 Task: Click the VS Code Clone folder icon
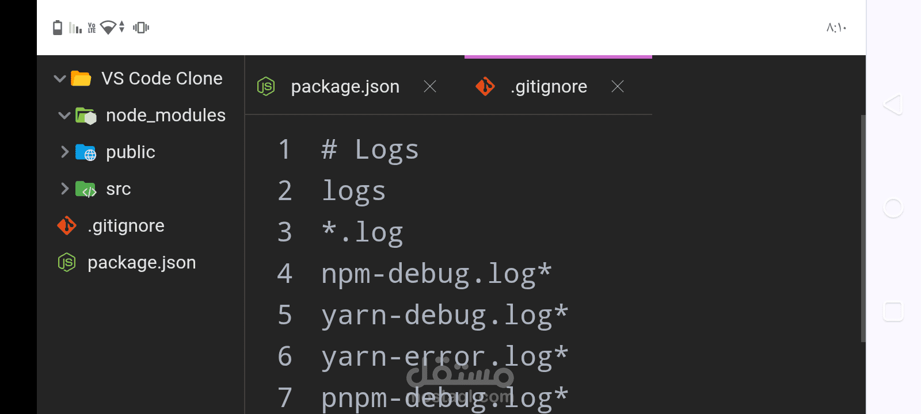tap(81, 78)
